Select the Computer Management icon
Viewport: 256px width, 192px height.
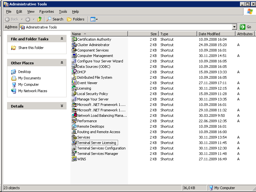[x=74, y=55]
